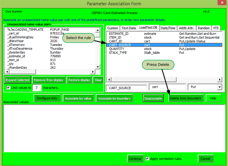Click name-value list scroll down arrow
The image size is (228, 166).
coord(98,67)
